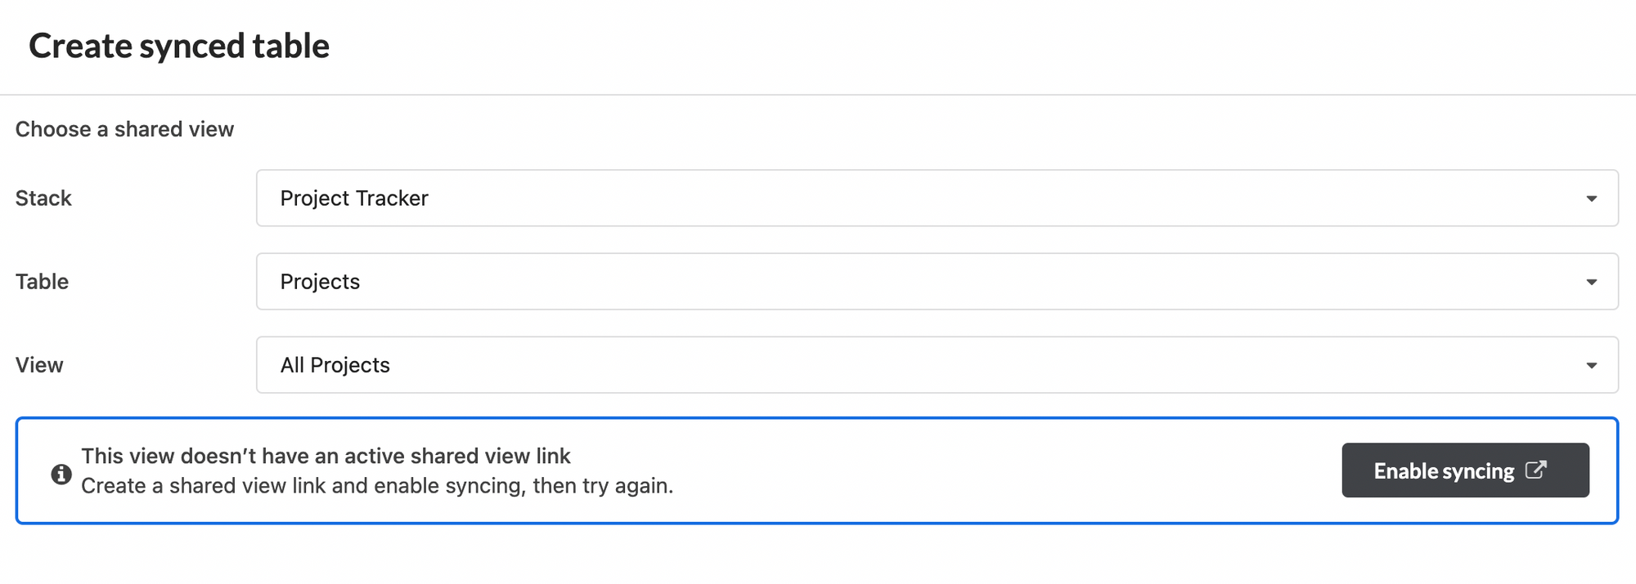Click the caret arrow on the Stack selector
Viewport: 1636px width, 584px height.
click(1592, 198)
